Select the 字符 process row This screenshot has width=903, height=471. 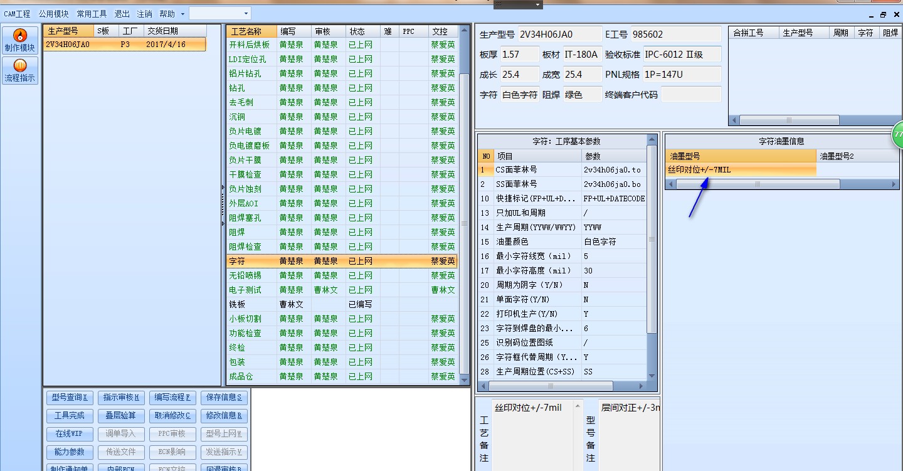(342, 261)
